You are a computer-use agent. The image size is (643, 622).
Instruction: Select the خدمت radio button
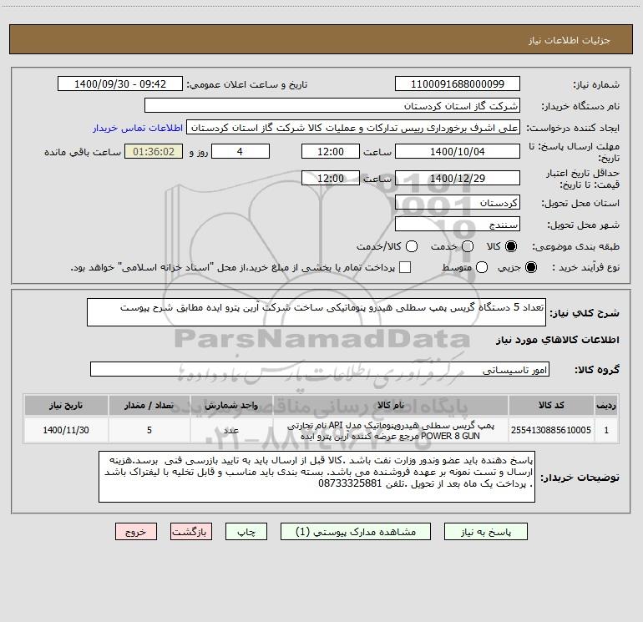pos(468,246)
